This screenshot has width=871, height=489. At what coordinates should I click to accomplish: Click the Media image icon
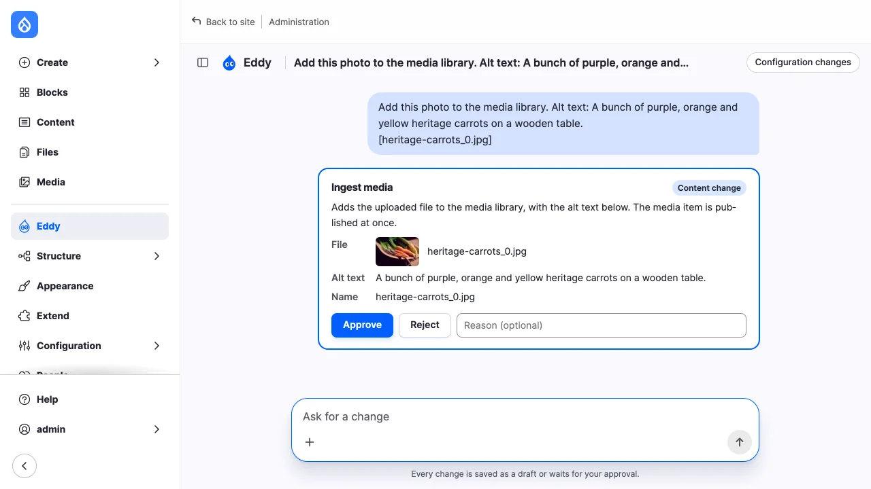click(24, 182)
